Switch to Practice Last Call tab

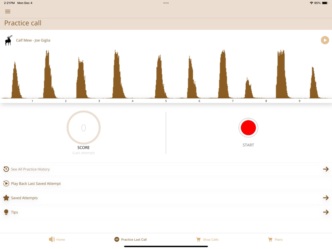[x=130, y=239]
